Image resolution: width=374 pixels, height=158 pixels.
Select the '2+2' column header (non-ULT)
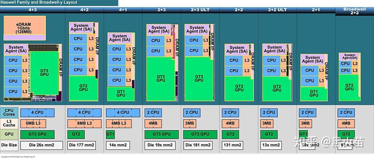tap(239, 10)
